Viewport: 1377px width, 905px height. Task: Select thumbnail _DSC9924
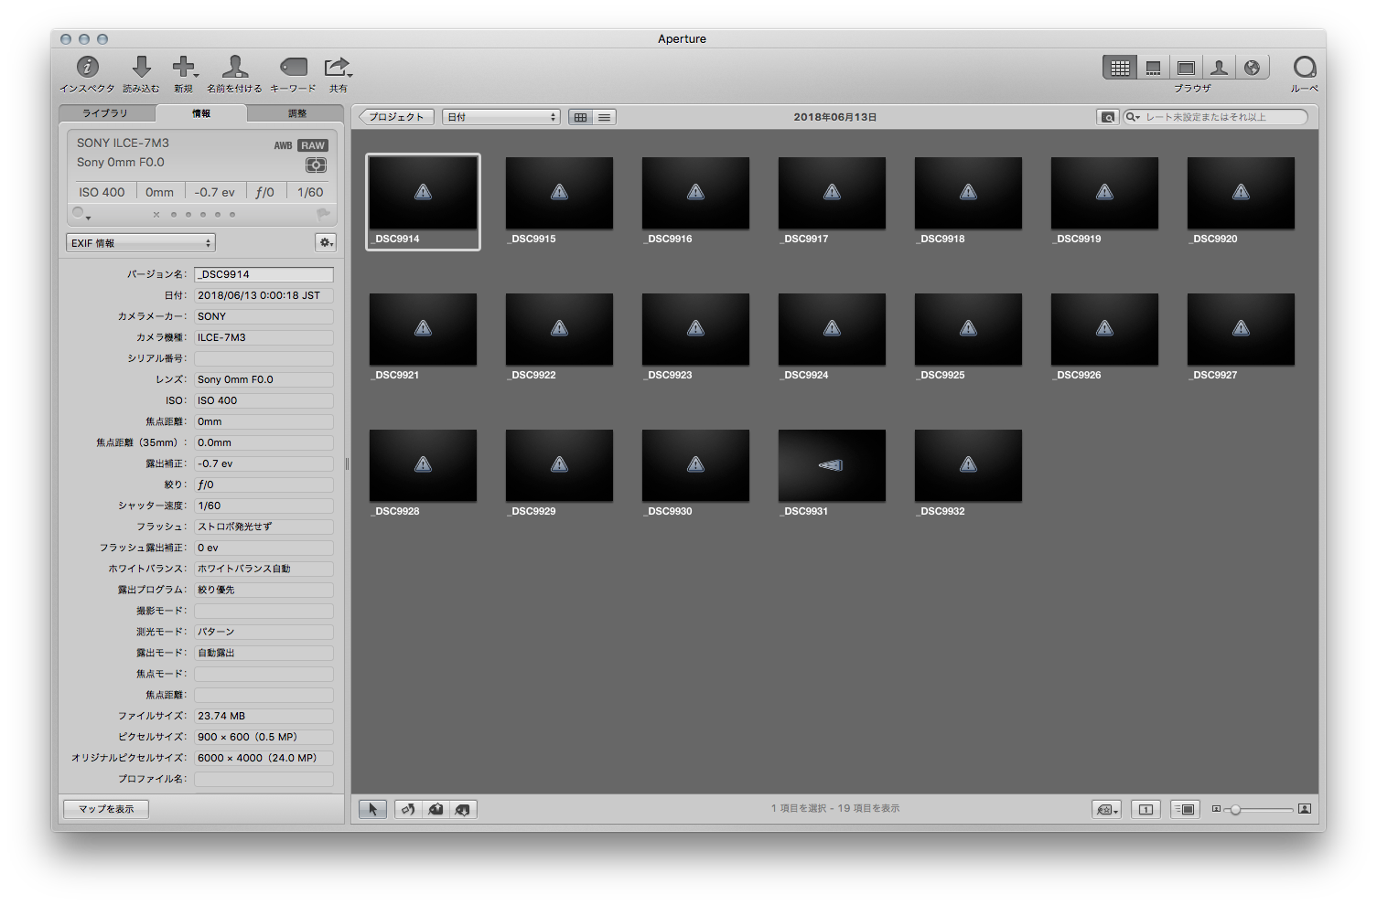[x=832, y=329]
